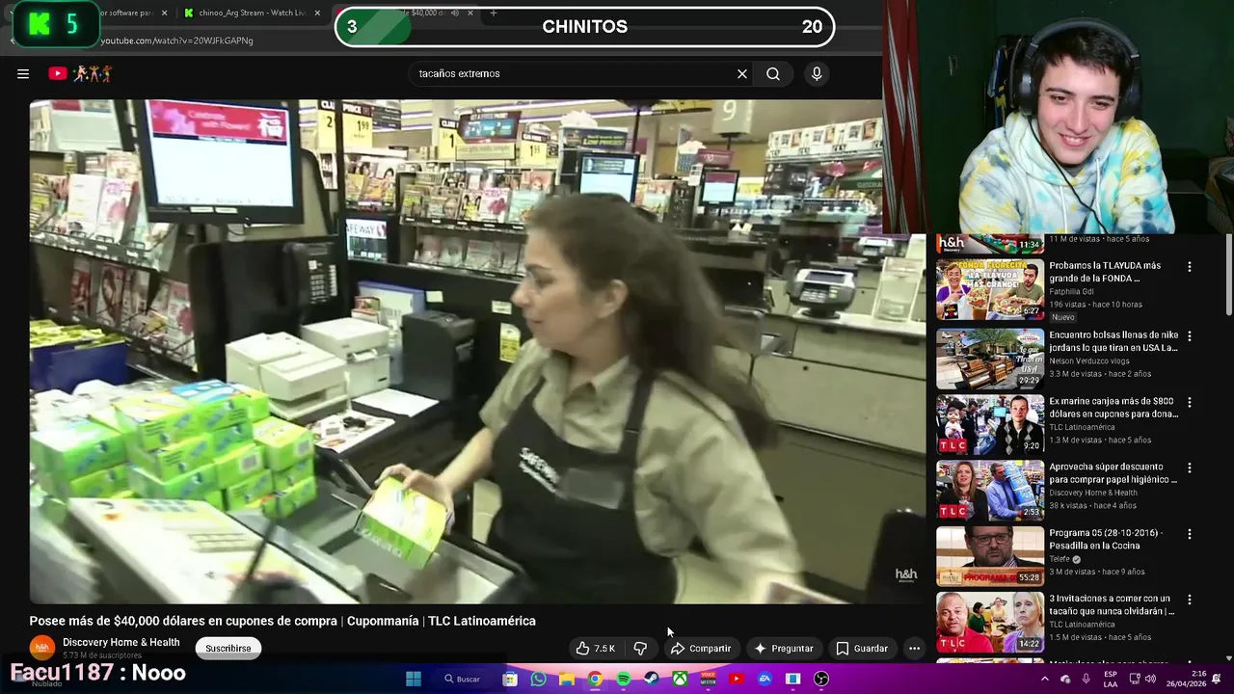
Task: Open the clock and date showing 2:16
Action: pos(1185,679)
